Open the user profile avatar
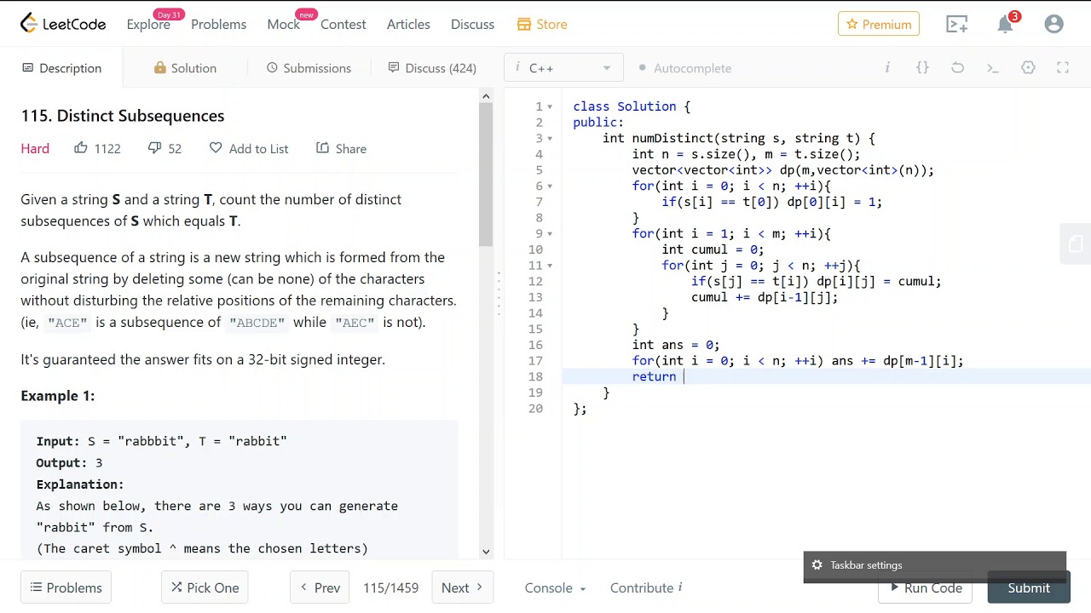The height and width of the screenshot is (613, 1091). (1053, 24)
